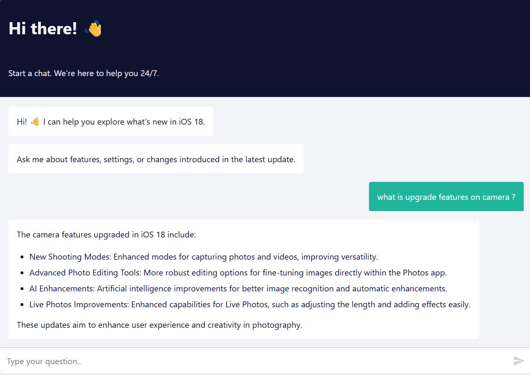Focus the "Type your question.." input field
530x375 pixels.
coord(251,361)
